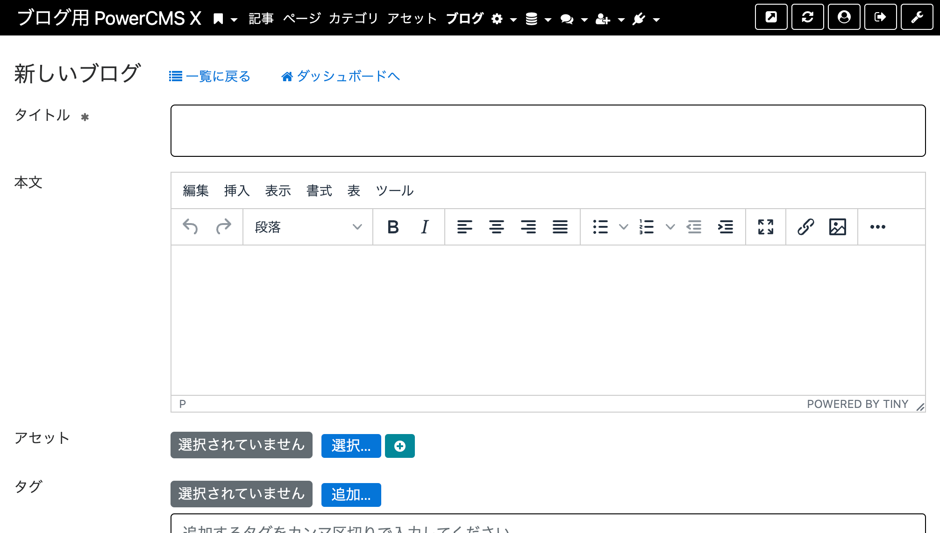940x533 pixels.
Task: Open the gear settings menu icon
Action: click(497, 19)
